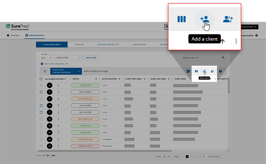Sort by Client Last Name arrow
The image size is (266, 164).
tap(169, 79)
